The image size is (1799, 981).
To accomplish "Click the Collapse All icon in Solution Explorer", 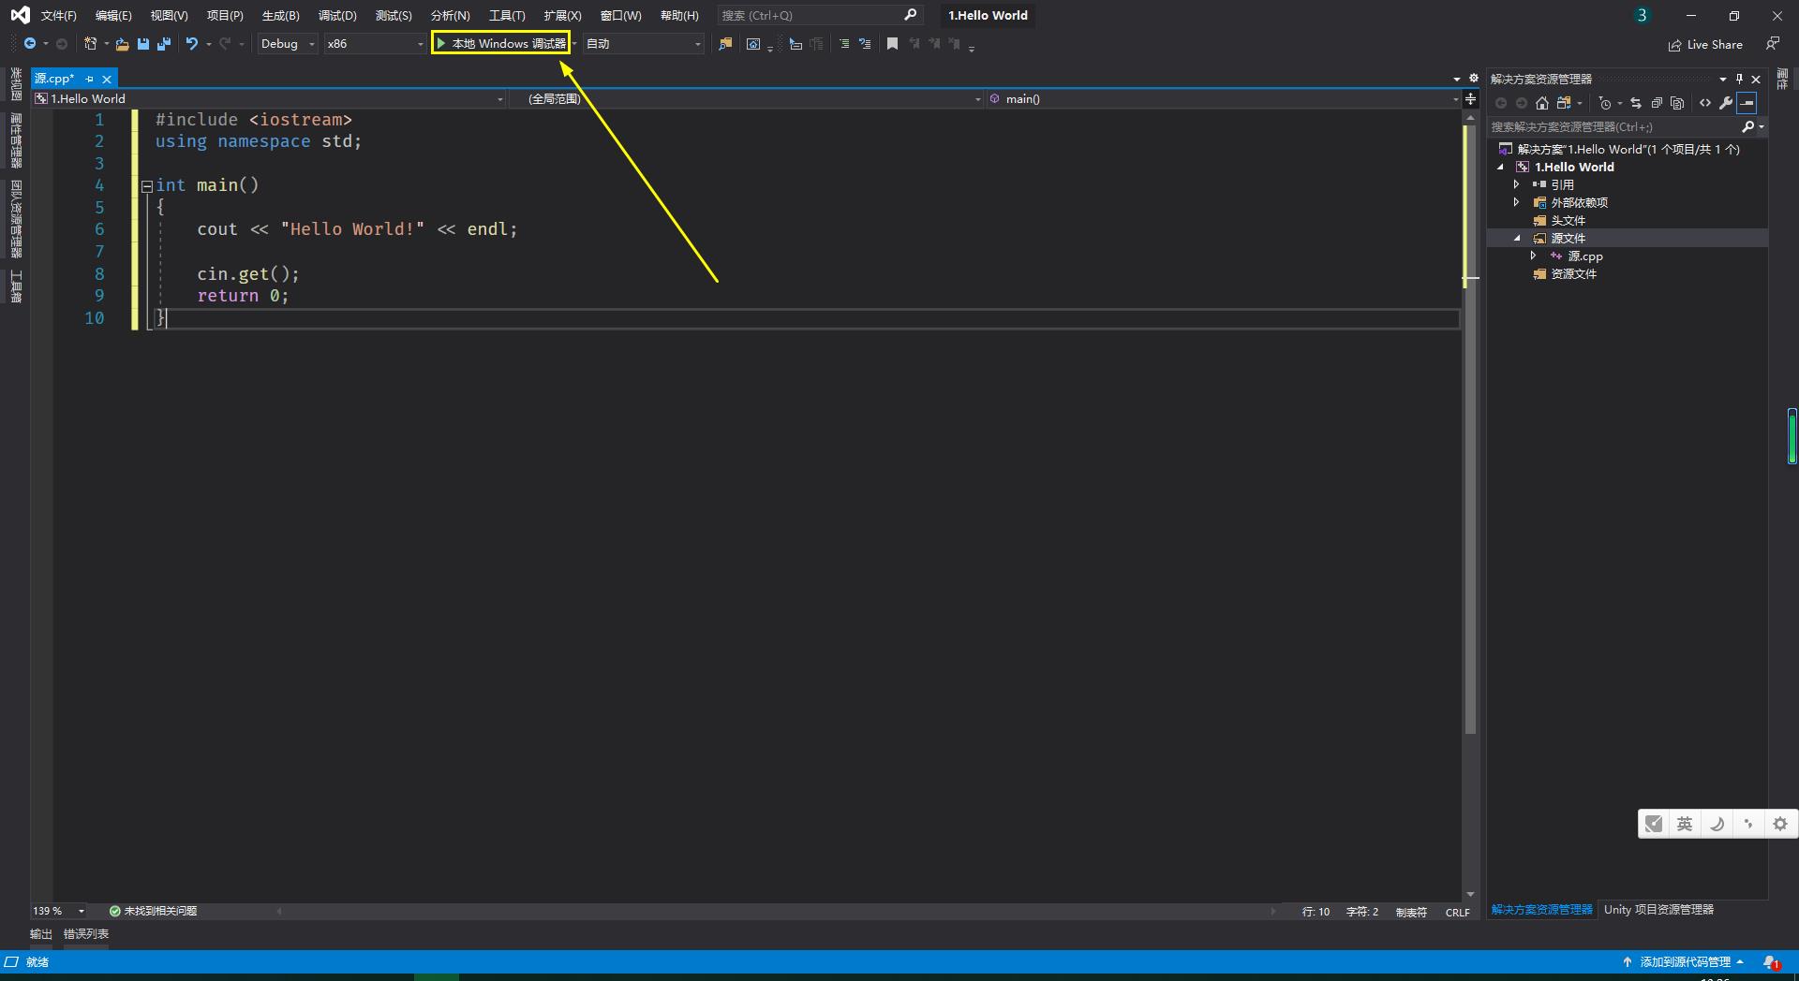I will pyautogui.click(x=1657, y=103).
